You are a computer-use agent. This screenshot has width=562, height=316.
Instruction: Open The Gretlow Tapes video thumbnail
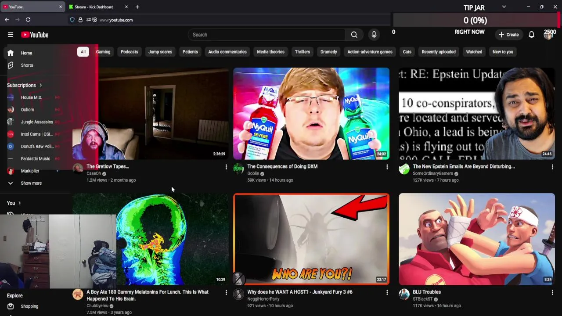(x=151, y=114)
